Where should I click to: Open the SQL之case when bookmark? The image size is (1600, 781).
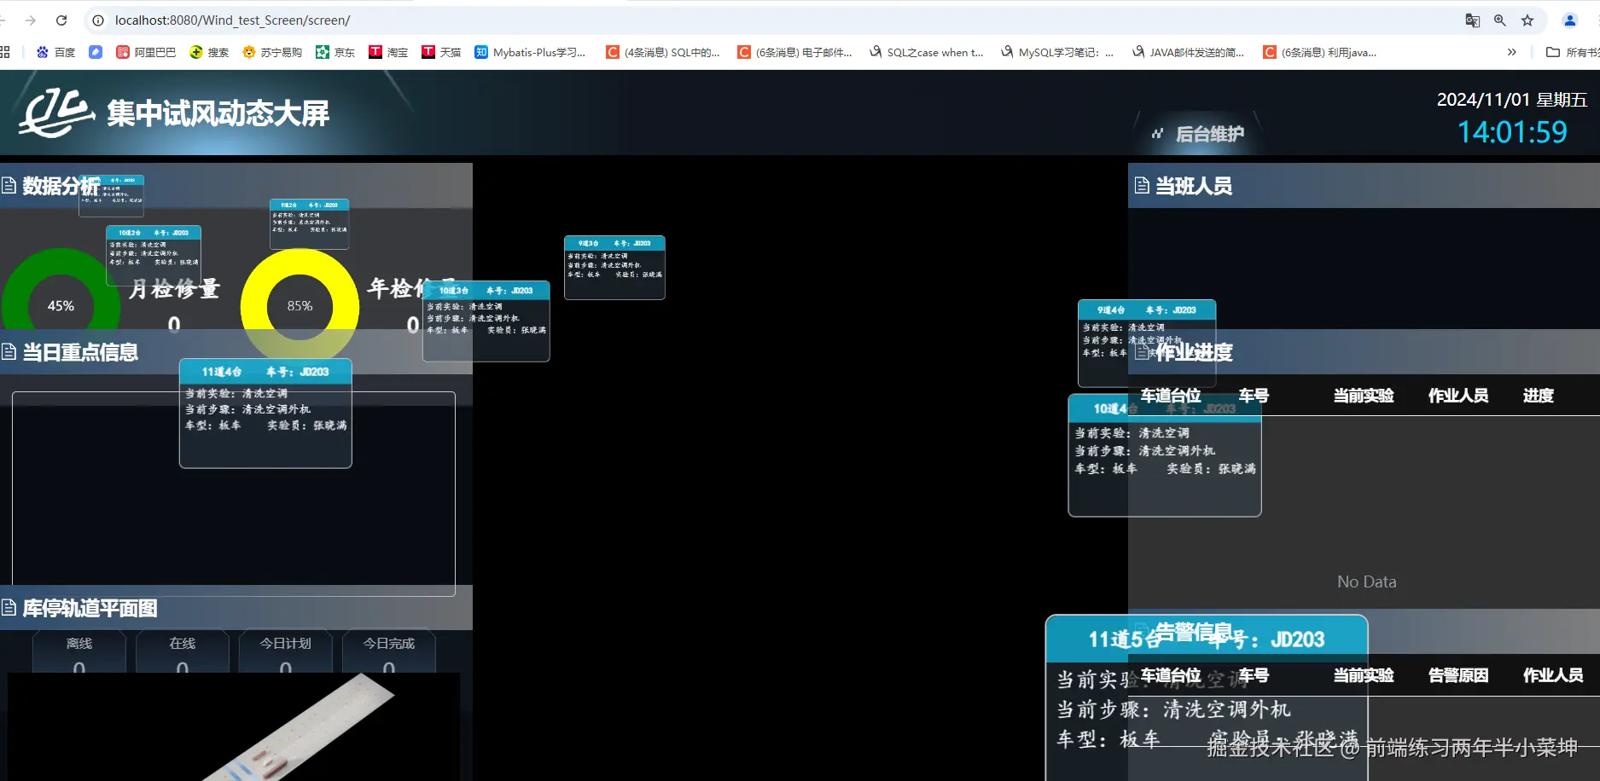(x=926, y=52)
